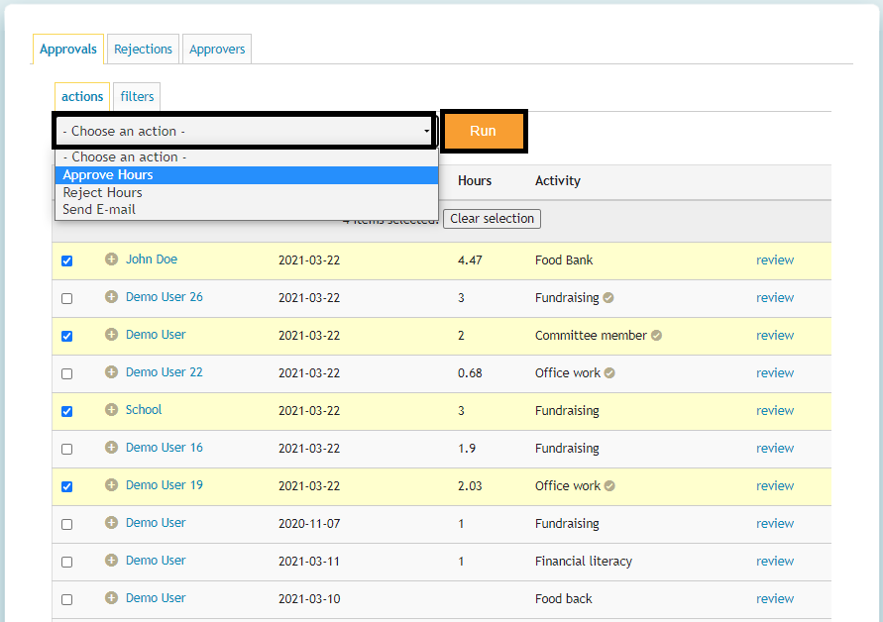Expand School row plus icon
Image resolution: width=883 pixels, height=622 pixels.
tap(112, 410)
